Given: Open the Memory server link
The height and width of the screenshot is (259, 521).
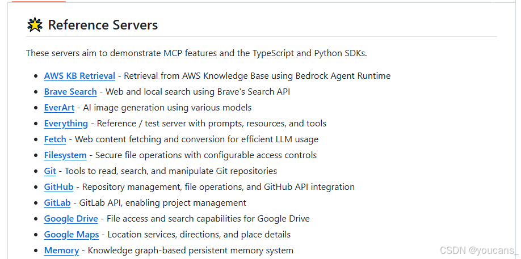Looking at the screenshot, I should click(x=61, y=250).
